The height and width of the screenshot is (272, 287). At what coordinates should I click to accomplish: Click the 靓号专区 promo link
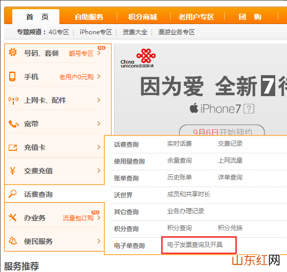coord(81,53)
